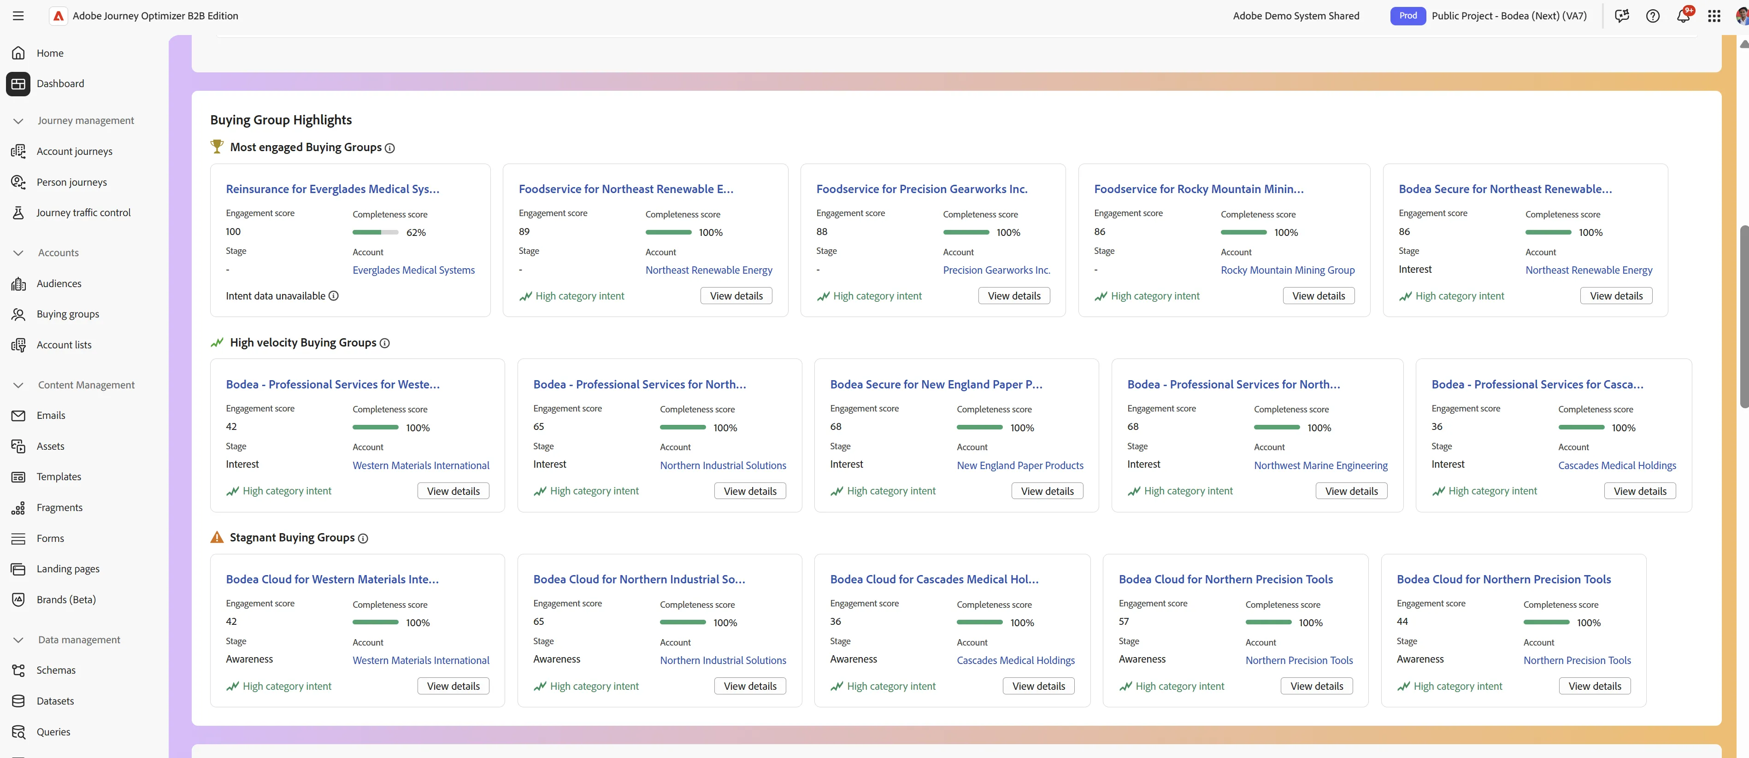Screen dimensions: 1749x758
Task: Click the Emails envelope icon
Action: click(18, 415)
